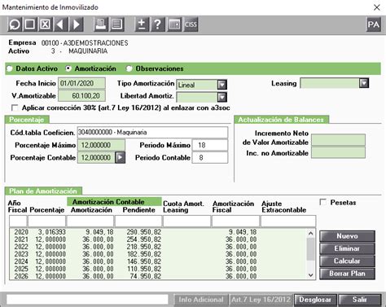Select the 2022 row in amortization plan
The width and height of the screenshot is (386, 307).
(158, 247)
